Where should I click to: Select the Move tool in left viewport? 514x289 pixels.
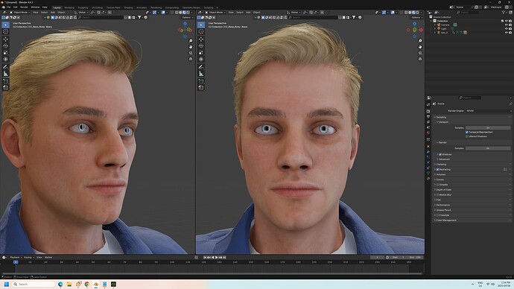click(5, 39)
